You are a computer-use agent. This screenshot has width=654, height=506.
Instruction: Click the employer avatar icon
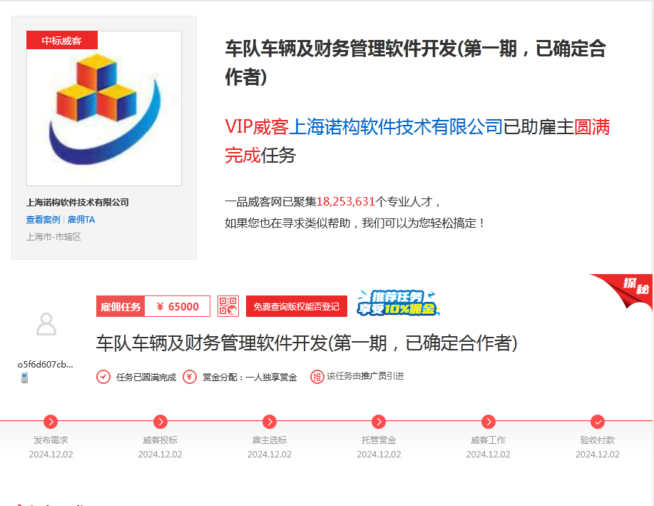click(46, 325)
